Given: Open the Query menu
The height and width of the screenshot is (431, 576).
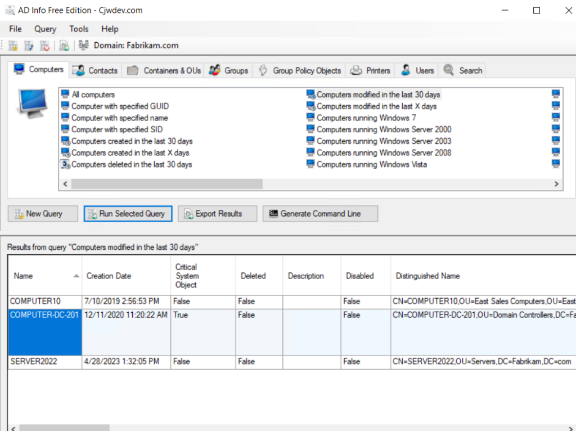Looking at the screenshot, I should click(x=45, y=29).
